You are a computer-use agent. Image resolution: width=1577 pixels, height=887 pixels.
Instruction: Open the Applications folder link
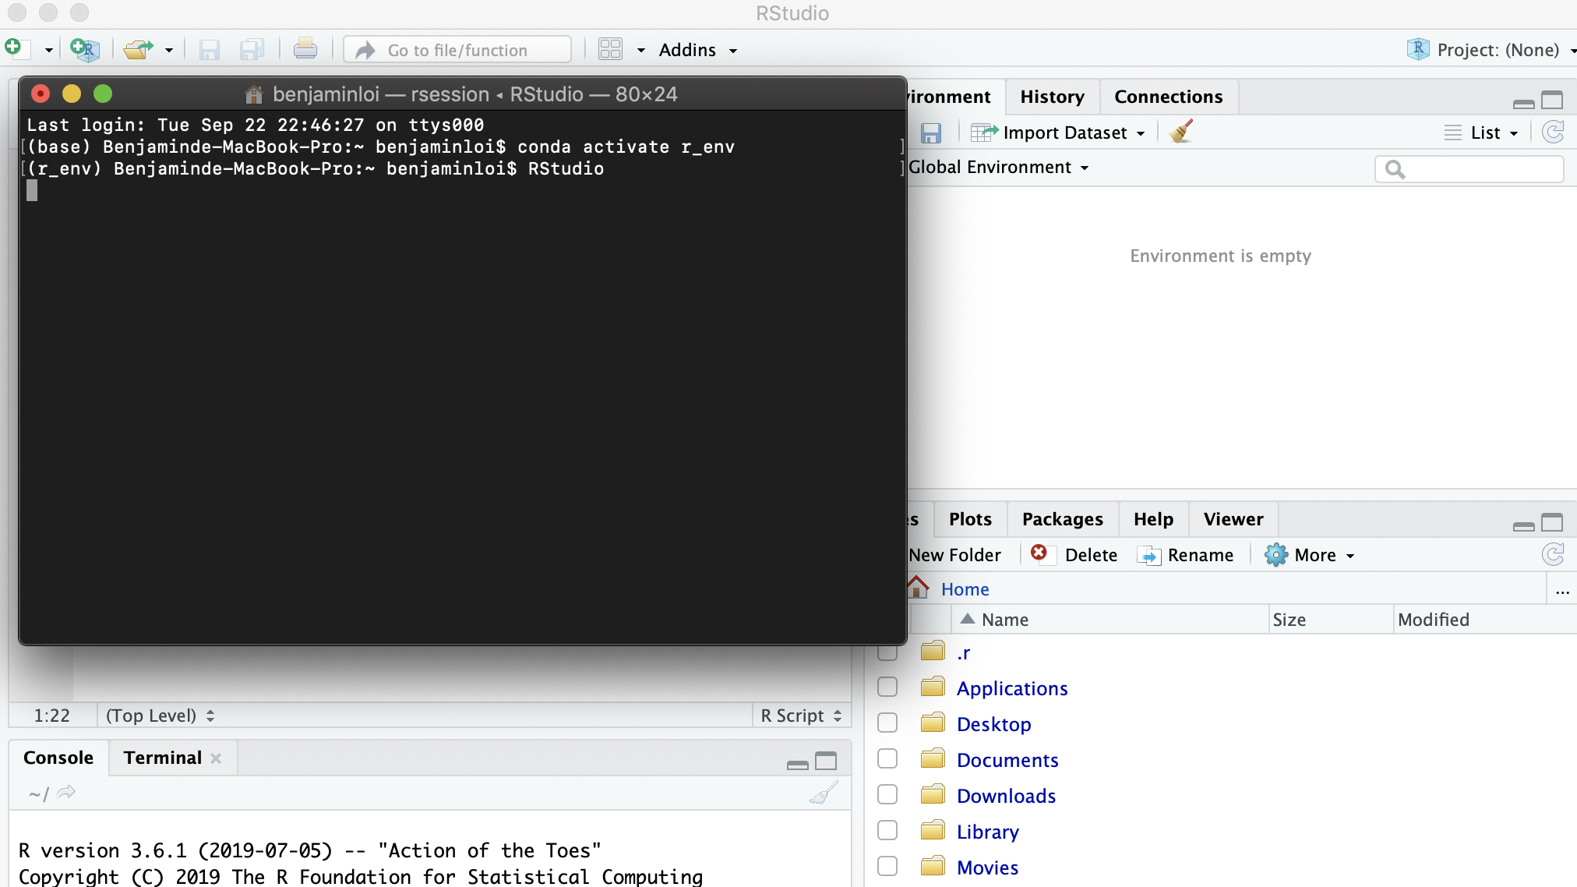pos(1012,688)
